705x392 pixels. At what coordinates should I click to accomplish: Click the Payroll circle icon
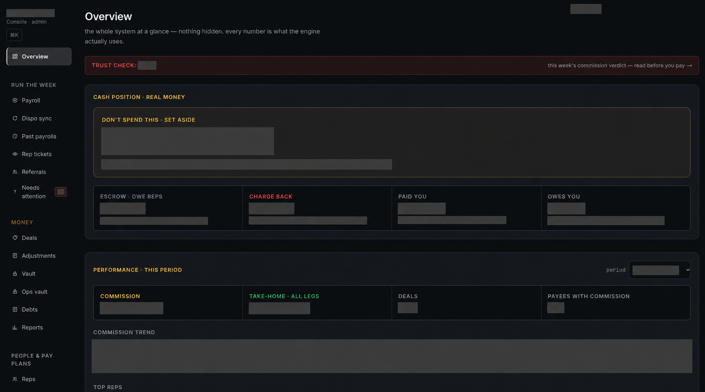[15, 101]
